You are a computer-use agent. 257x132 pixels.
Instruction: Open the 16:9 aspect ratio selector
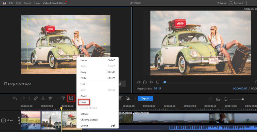click(157, 88)
